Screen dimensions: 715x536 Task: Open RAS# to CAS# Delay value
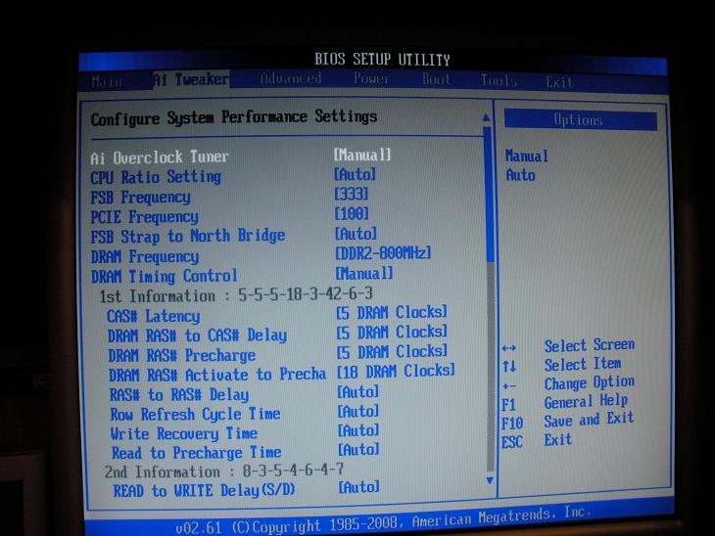click(x=392, y=332)
